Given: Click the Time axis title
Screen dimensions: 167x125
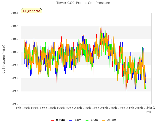Looking at the screenshot, I should point(148,112).
